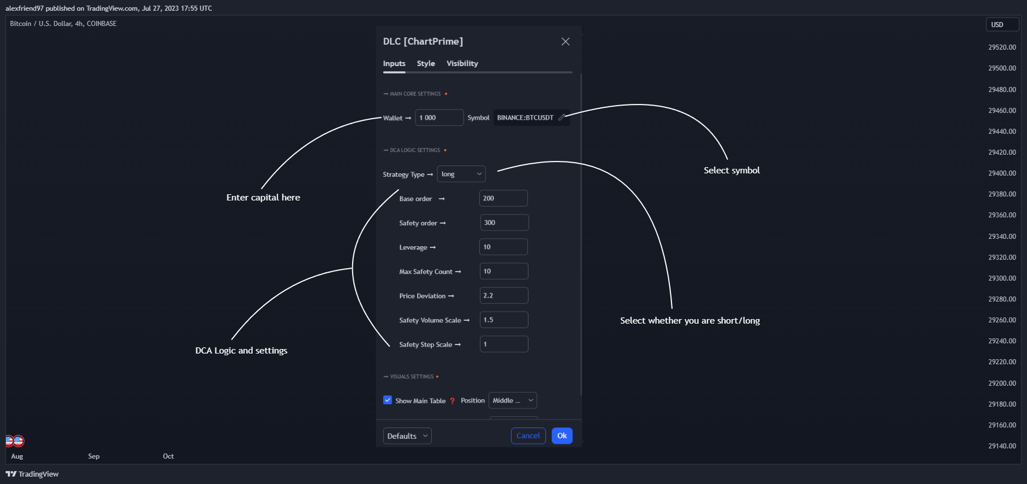The width and height of the screenshot is (1027, 484).
Task: Select the Inputs tab
Action: pos(394,63)
